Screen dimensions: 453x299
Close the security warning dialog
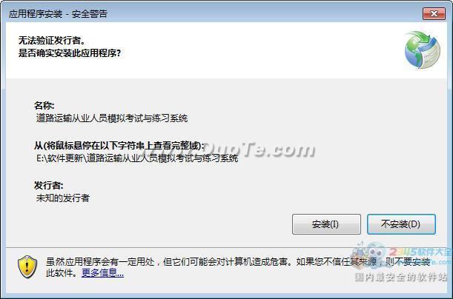click(434, 13)
